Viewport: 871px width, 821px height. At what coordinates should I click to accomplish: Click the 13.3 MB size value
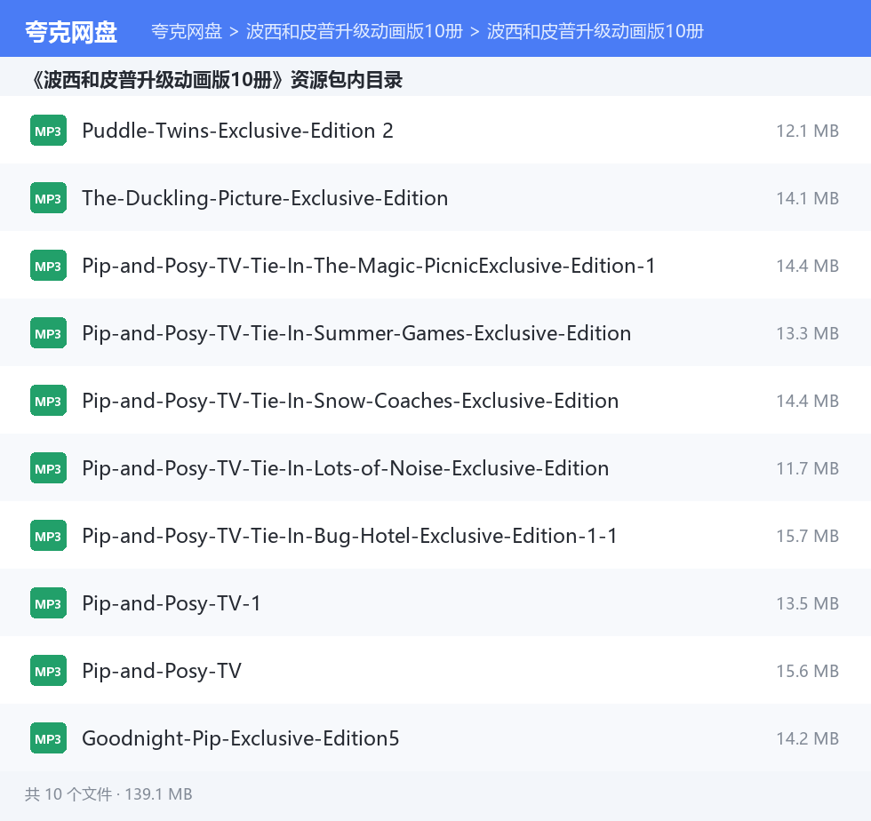coord(807,333)
